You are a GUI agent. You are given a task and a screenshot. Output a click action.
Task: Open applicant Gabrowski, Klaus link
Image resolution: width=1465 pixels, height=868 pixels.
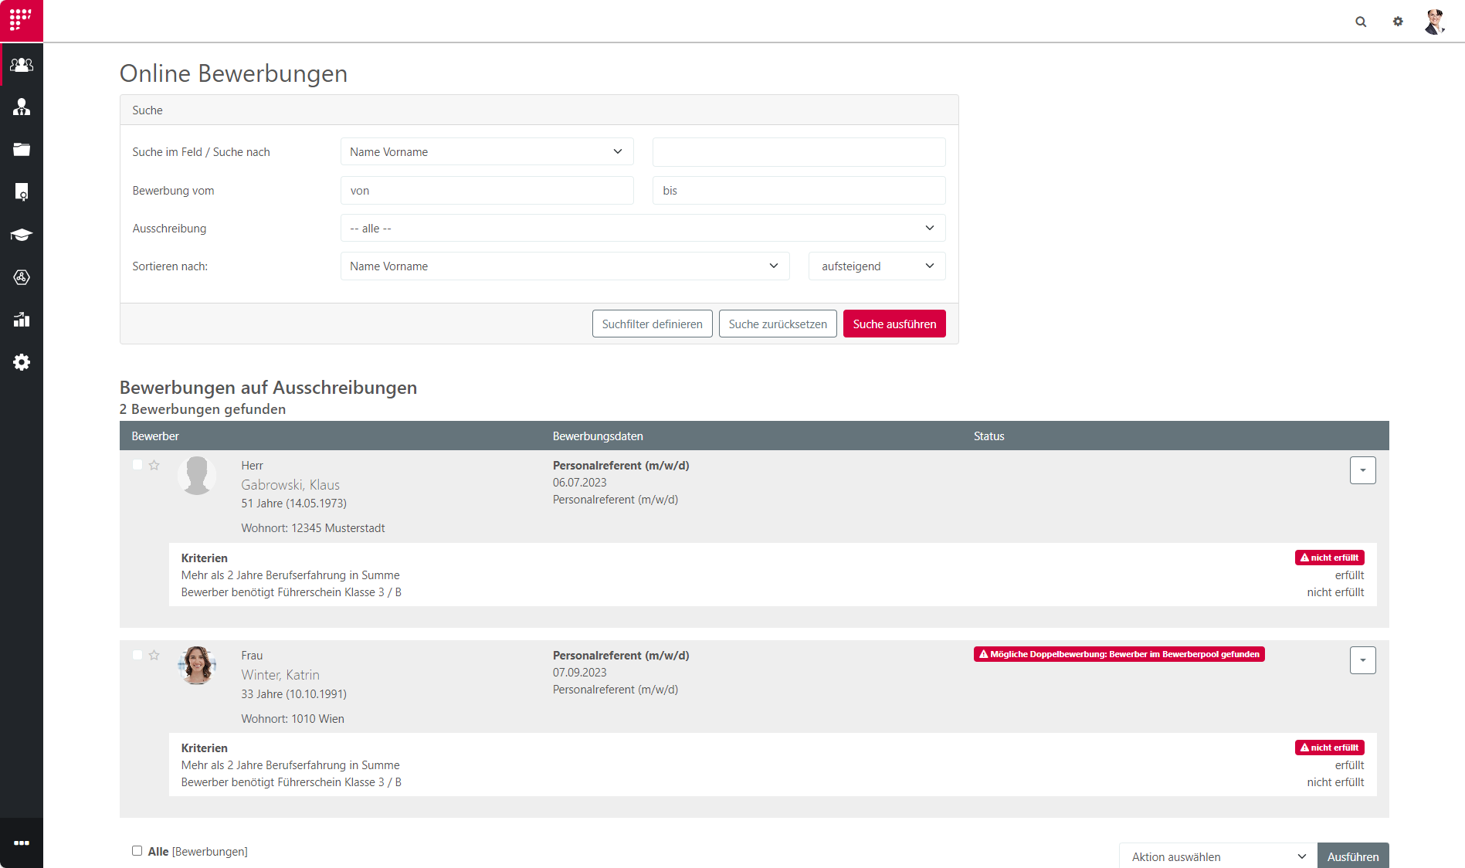click(x=290, y=485)
